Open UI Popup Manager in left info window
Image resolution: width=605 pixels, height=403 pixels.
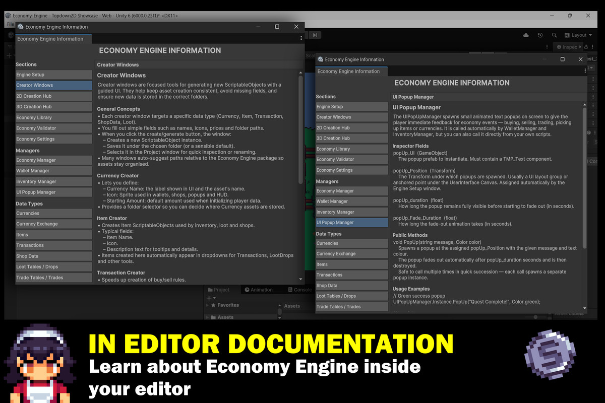pos(54,192)
